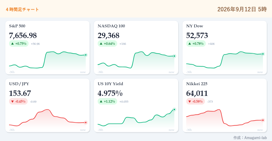Click the USD/JPY value 153.67
272x141 pixels.
pyautogui.click(x=20, y=93)
